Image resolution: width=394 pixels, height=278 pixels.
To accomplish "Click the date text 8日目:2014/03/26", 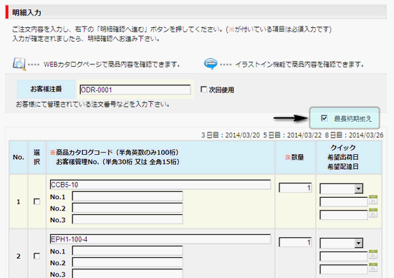I will point(354,135).
